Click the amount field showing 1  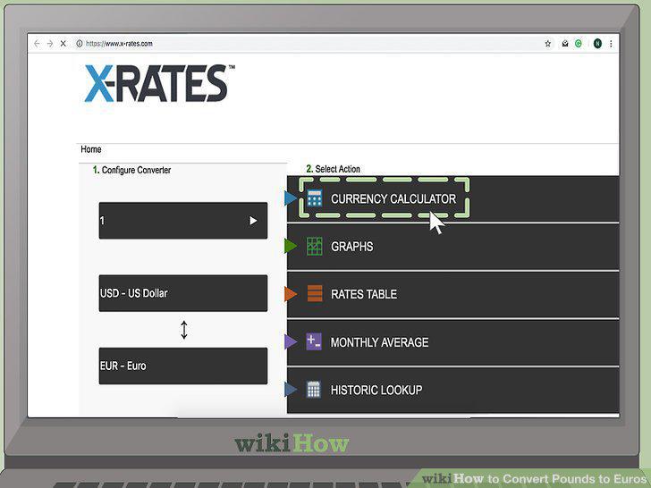pyautogui.click(x=183, y=221)
